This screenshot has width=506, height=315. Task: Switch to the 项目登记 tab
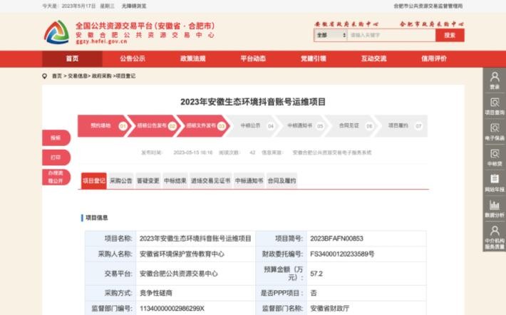93,181
